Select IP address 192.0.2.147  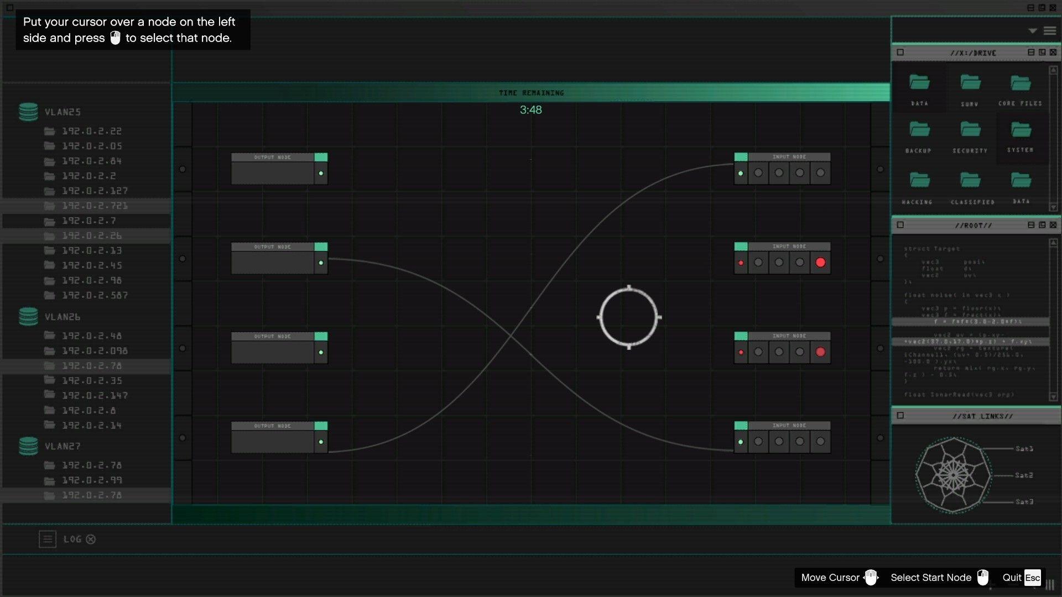tap(95, 396)
